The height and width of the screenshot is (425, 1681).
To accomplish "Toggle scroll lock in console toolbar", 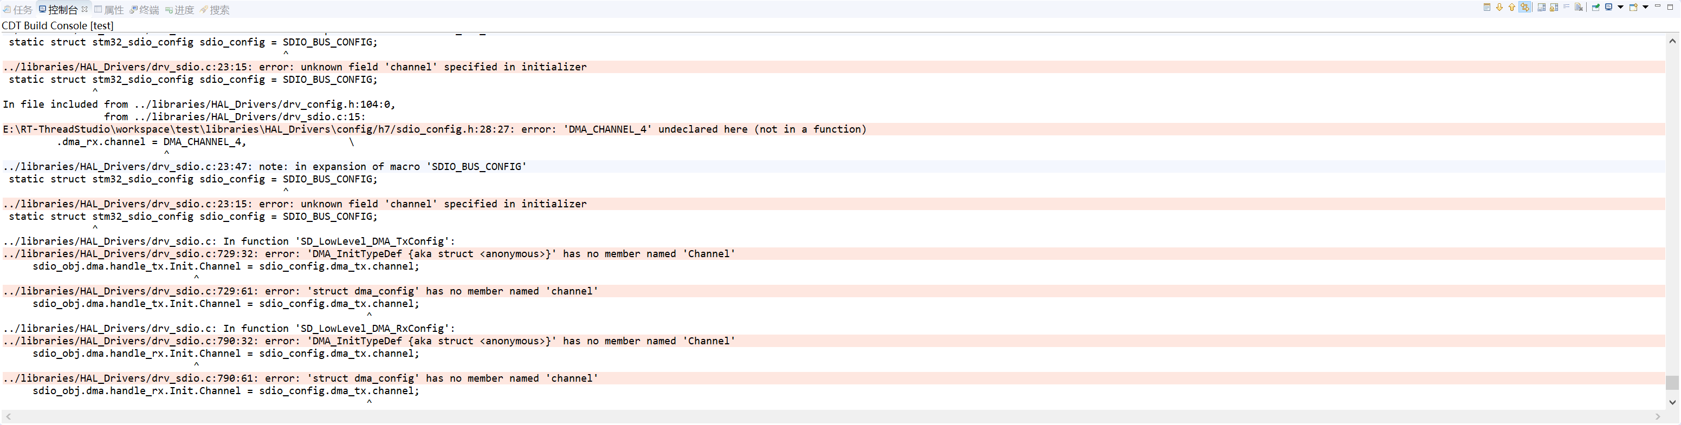I will pos(1554,7).
